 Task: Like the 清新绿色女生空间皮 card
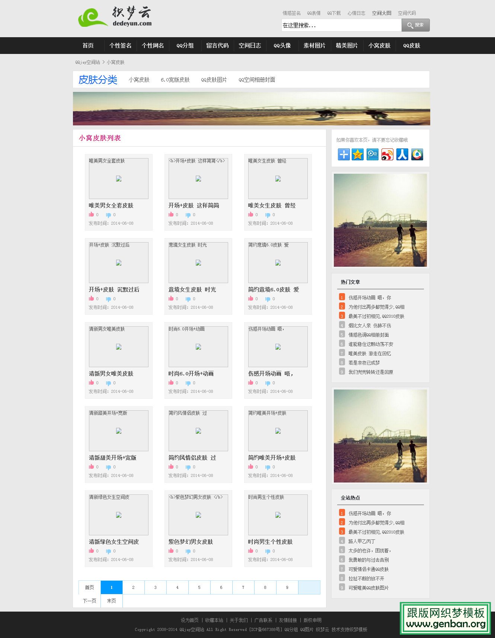[91, 551]
